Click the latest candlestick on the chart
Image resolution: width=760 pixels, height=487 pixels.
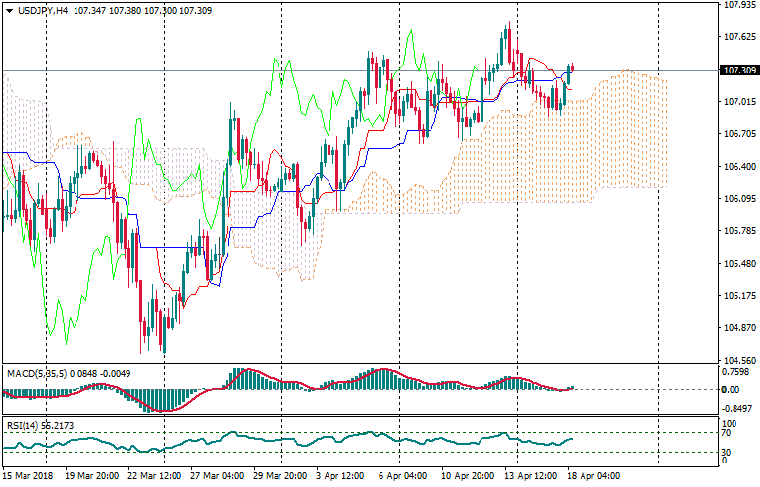click(571, 70)
